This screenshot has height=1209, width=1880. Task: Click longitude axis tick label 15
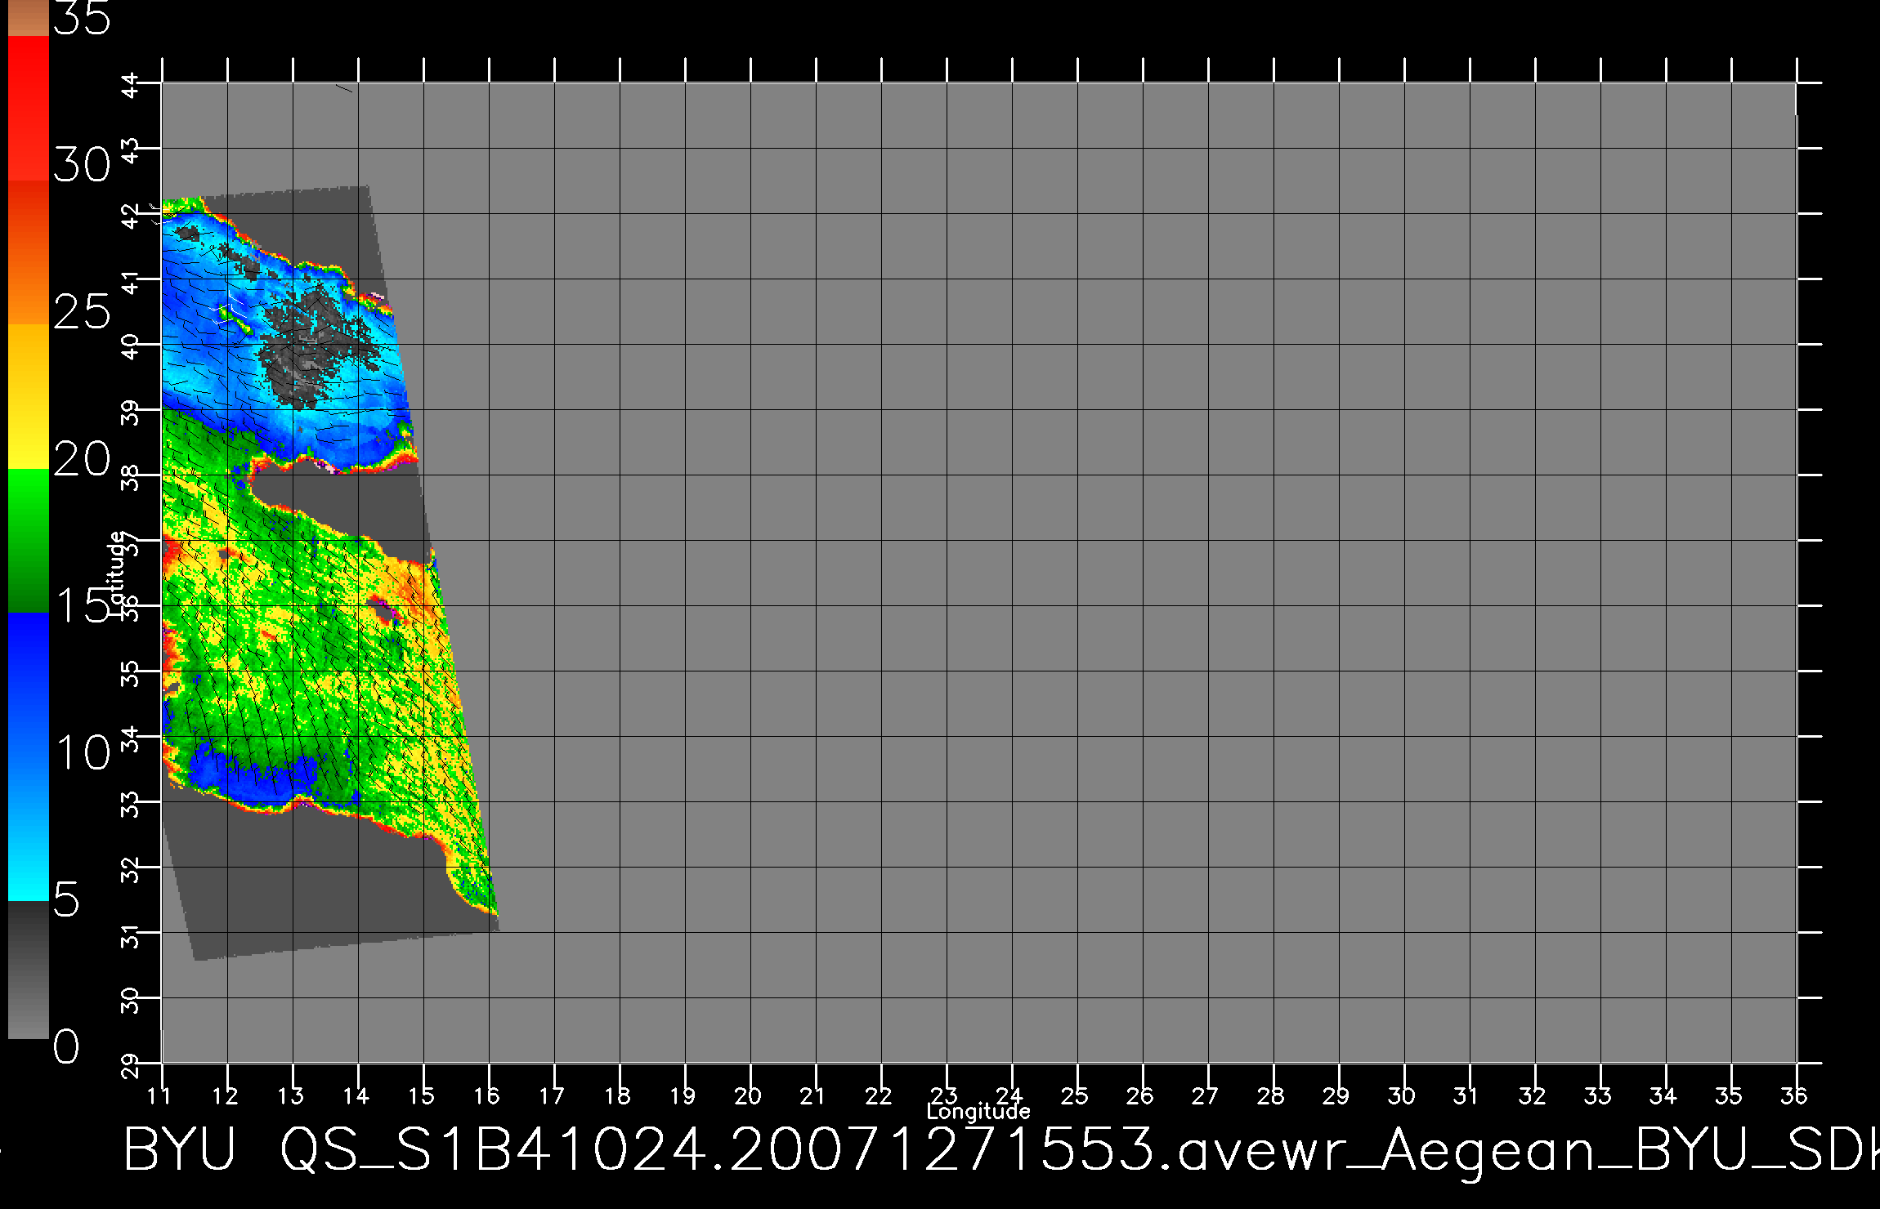(421, 1095)
